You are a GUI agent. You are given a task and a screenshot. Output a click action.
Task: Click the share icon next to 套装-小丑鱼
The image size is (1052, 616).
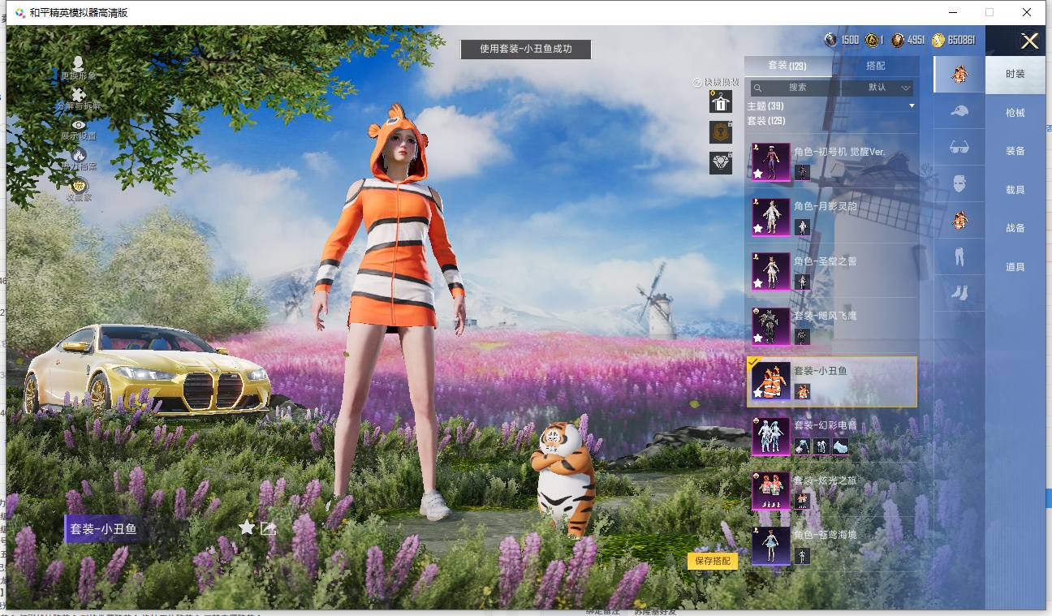click(x=269, y=528)
